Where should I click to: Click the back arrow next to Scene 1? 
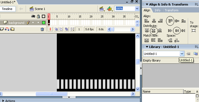pyautogui.click(x=21, y=9)
